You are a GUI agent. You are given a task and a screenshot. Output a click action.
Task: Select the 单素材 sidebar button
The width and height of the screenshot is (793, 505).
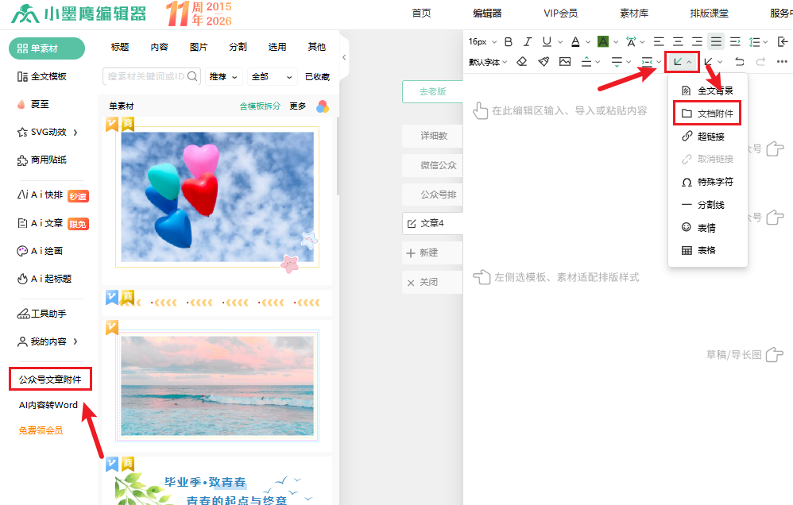[x=47, y=48]
